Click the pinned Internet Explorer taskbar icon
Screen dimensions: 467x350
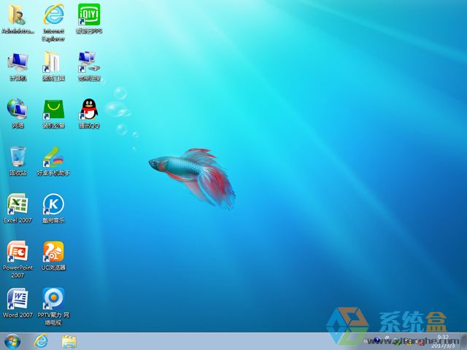click(41, 341)
